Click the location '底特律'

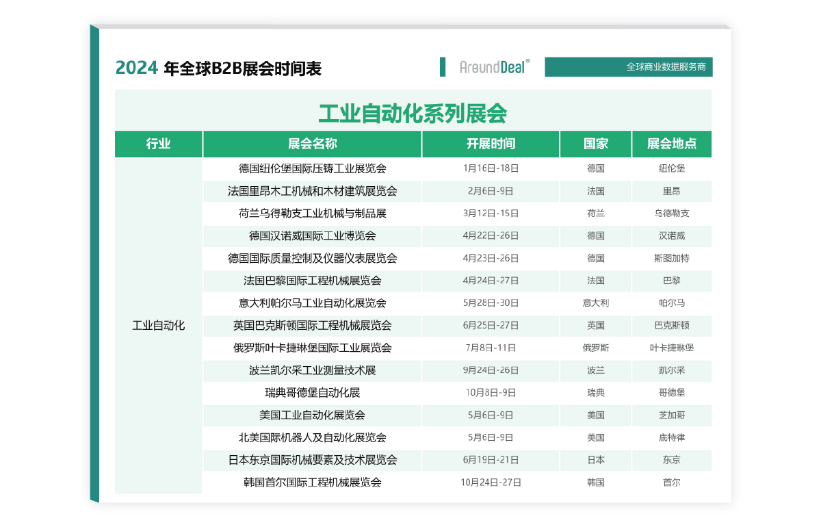pyautogui.click(x=672, y=437)
